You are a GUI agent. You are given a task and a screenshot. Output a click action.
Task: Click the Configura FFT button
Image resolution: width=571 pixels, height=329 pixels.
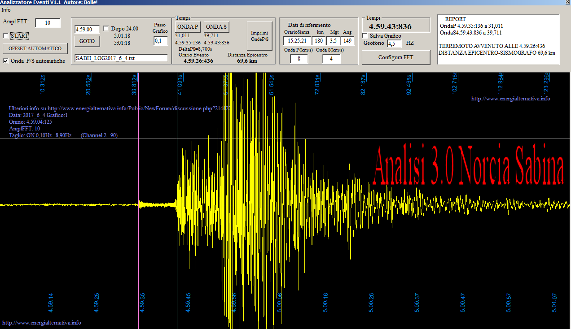click(x=396, y=57)
